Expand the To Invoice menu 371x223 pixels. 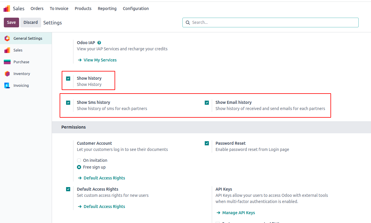pos(59,9)
